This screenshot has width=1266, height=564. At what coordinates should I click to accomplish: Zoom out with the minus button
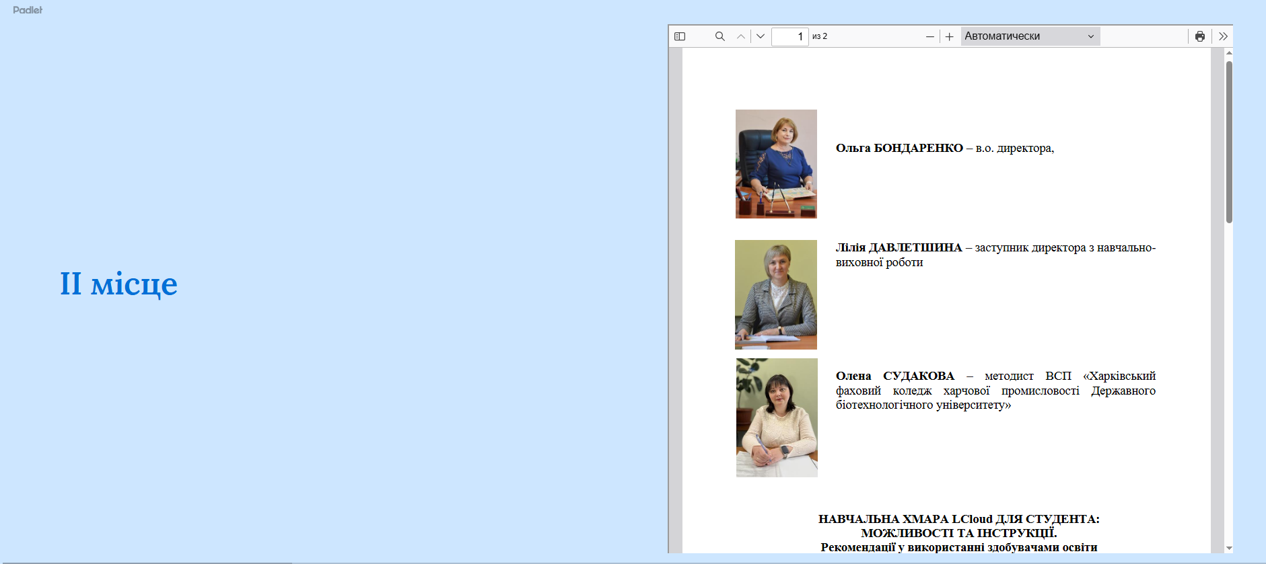click(x=929, y=36)
